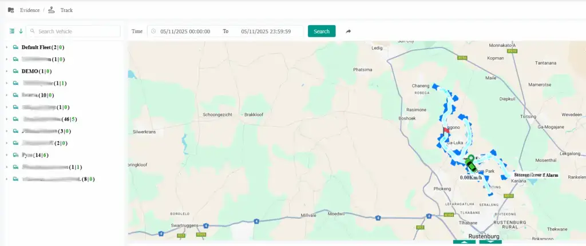Click the Default Fleet truck icon
Viewport: 586px width, 246px height.
[15, 47]
